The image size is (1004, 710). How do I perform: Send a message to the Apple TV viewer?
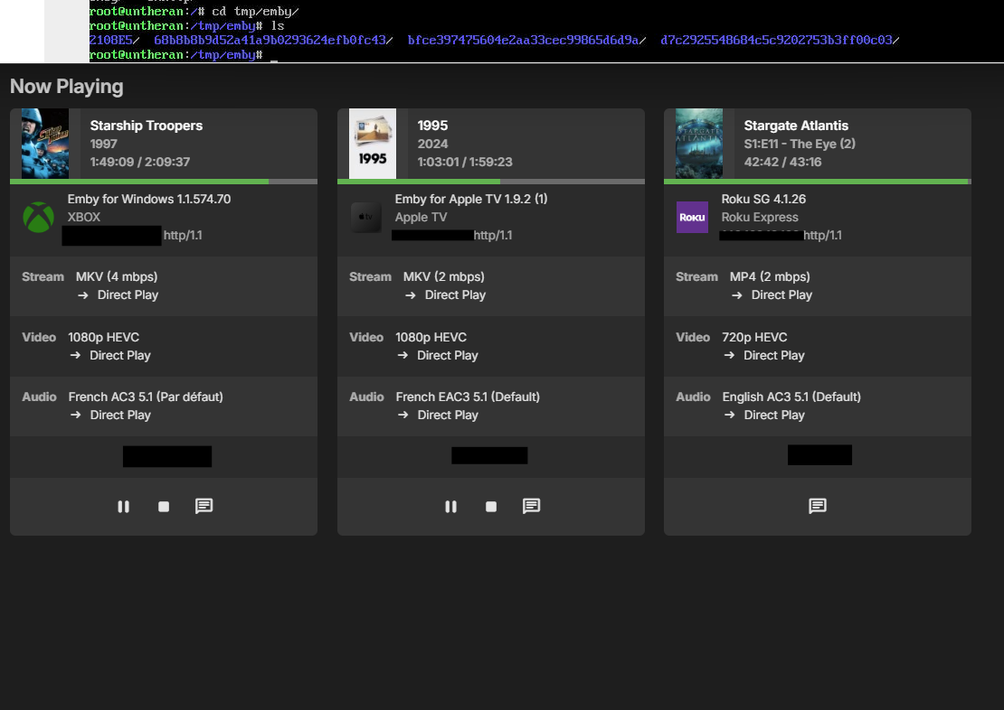point(531,507)
